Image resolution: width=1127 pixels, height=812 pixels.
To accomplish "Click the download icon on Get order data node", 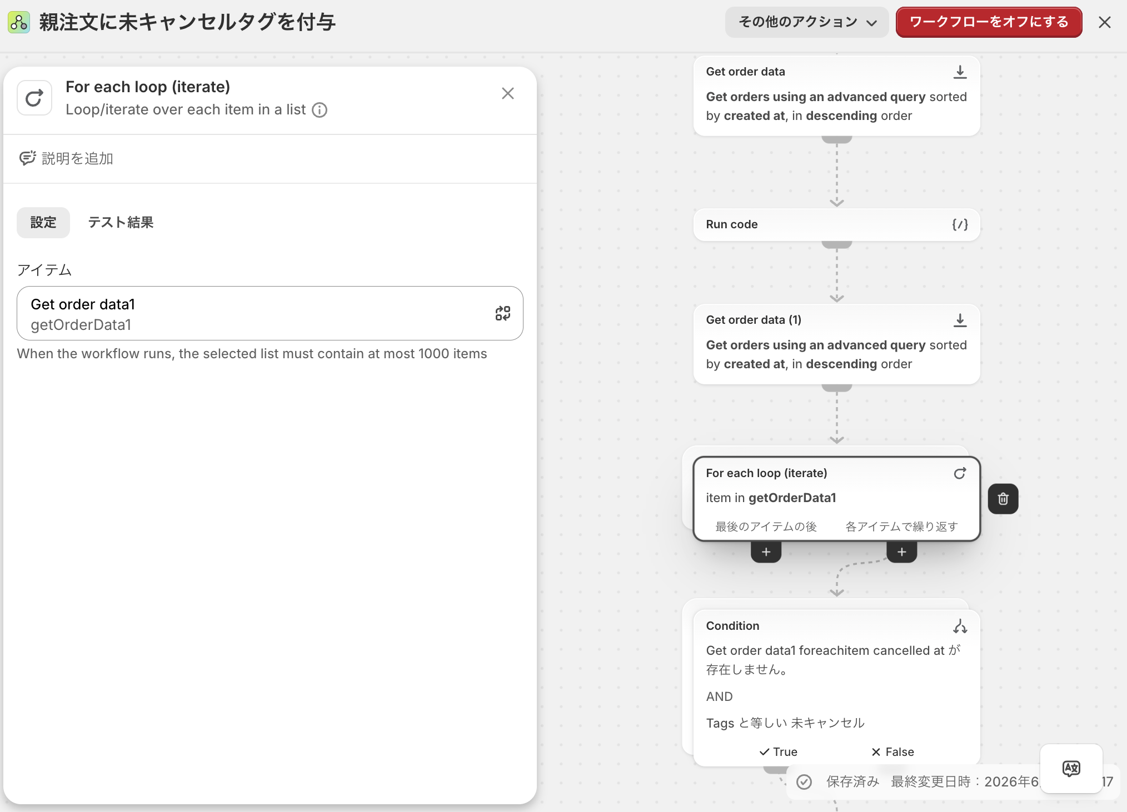I will (x=960, y=72).
